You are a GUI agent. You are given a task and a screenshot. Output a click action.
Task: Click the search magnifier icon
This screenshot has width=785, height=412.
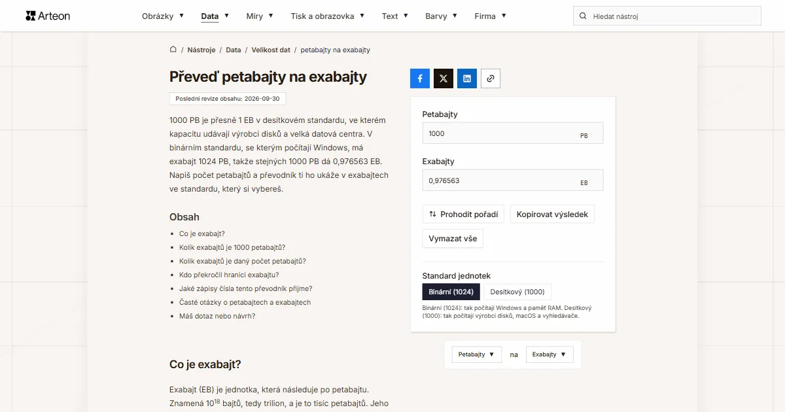[583, 16]
